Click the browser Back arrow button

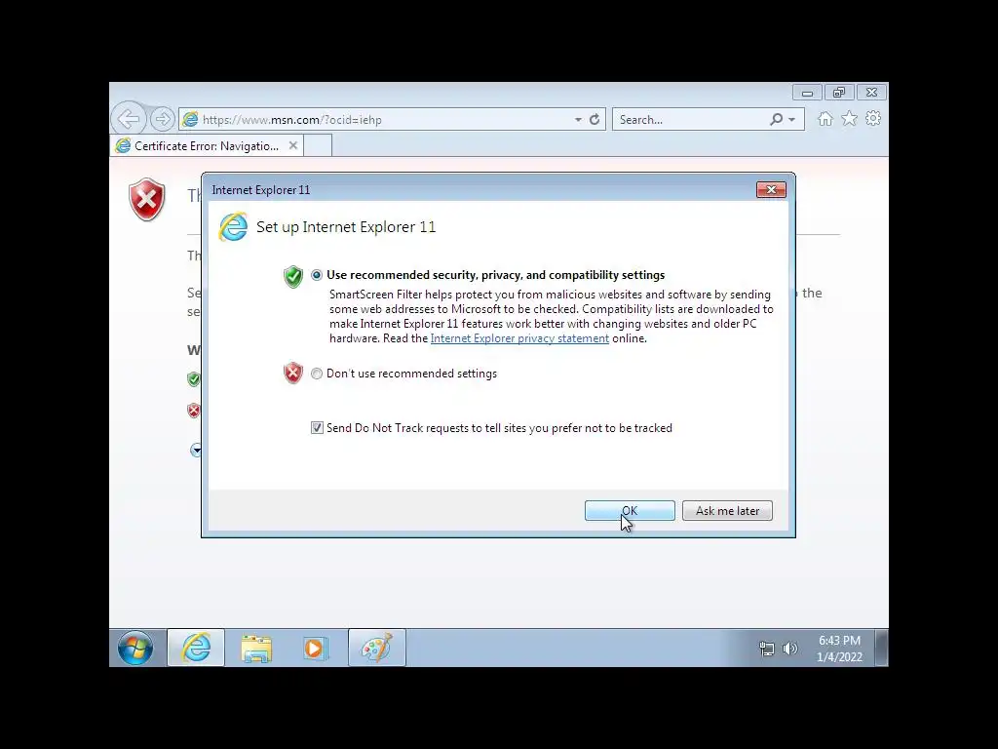(x=129, y=118)
